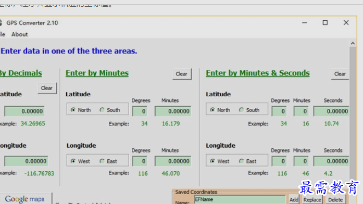This screenshot has height=204, width=363.
Task: Click longitude Minutes field in Minutes & Seconds
Action: [x=301, y=161]
